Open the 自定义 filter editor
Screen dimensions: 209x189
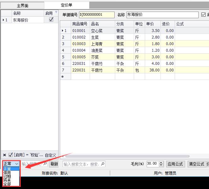pos(50,155)
